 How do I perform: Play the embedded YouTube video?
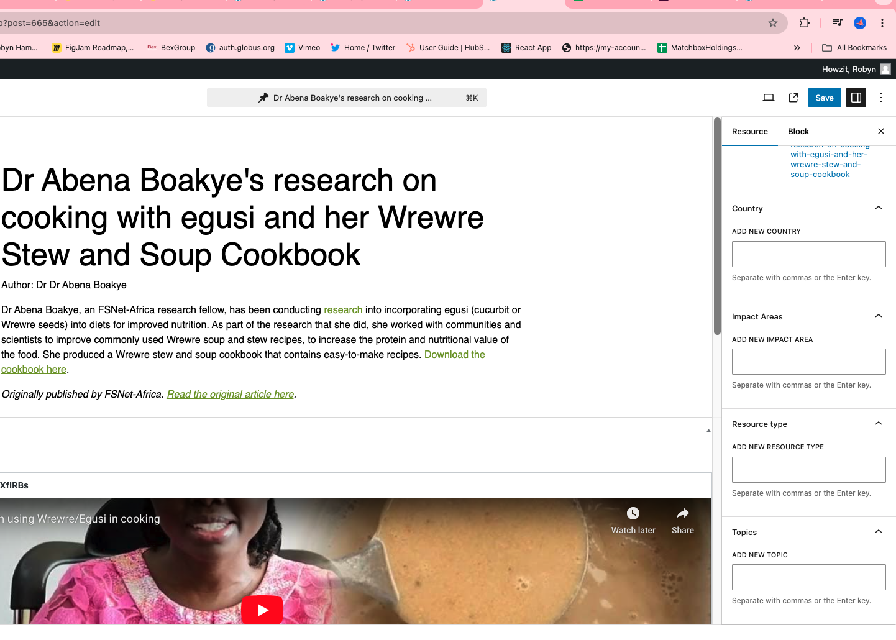click(x=262, y=610)
